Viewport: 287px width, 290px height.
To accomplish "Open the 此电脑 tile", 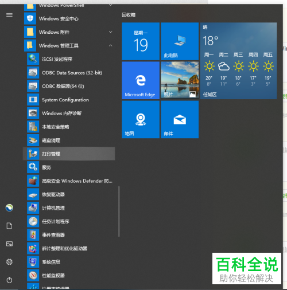I will 180,41.
